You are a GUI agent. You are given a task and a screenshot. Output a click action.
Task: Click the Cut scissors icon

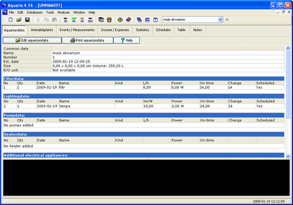point(38,20)
